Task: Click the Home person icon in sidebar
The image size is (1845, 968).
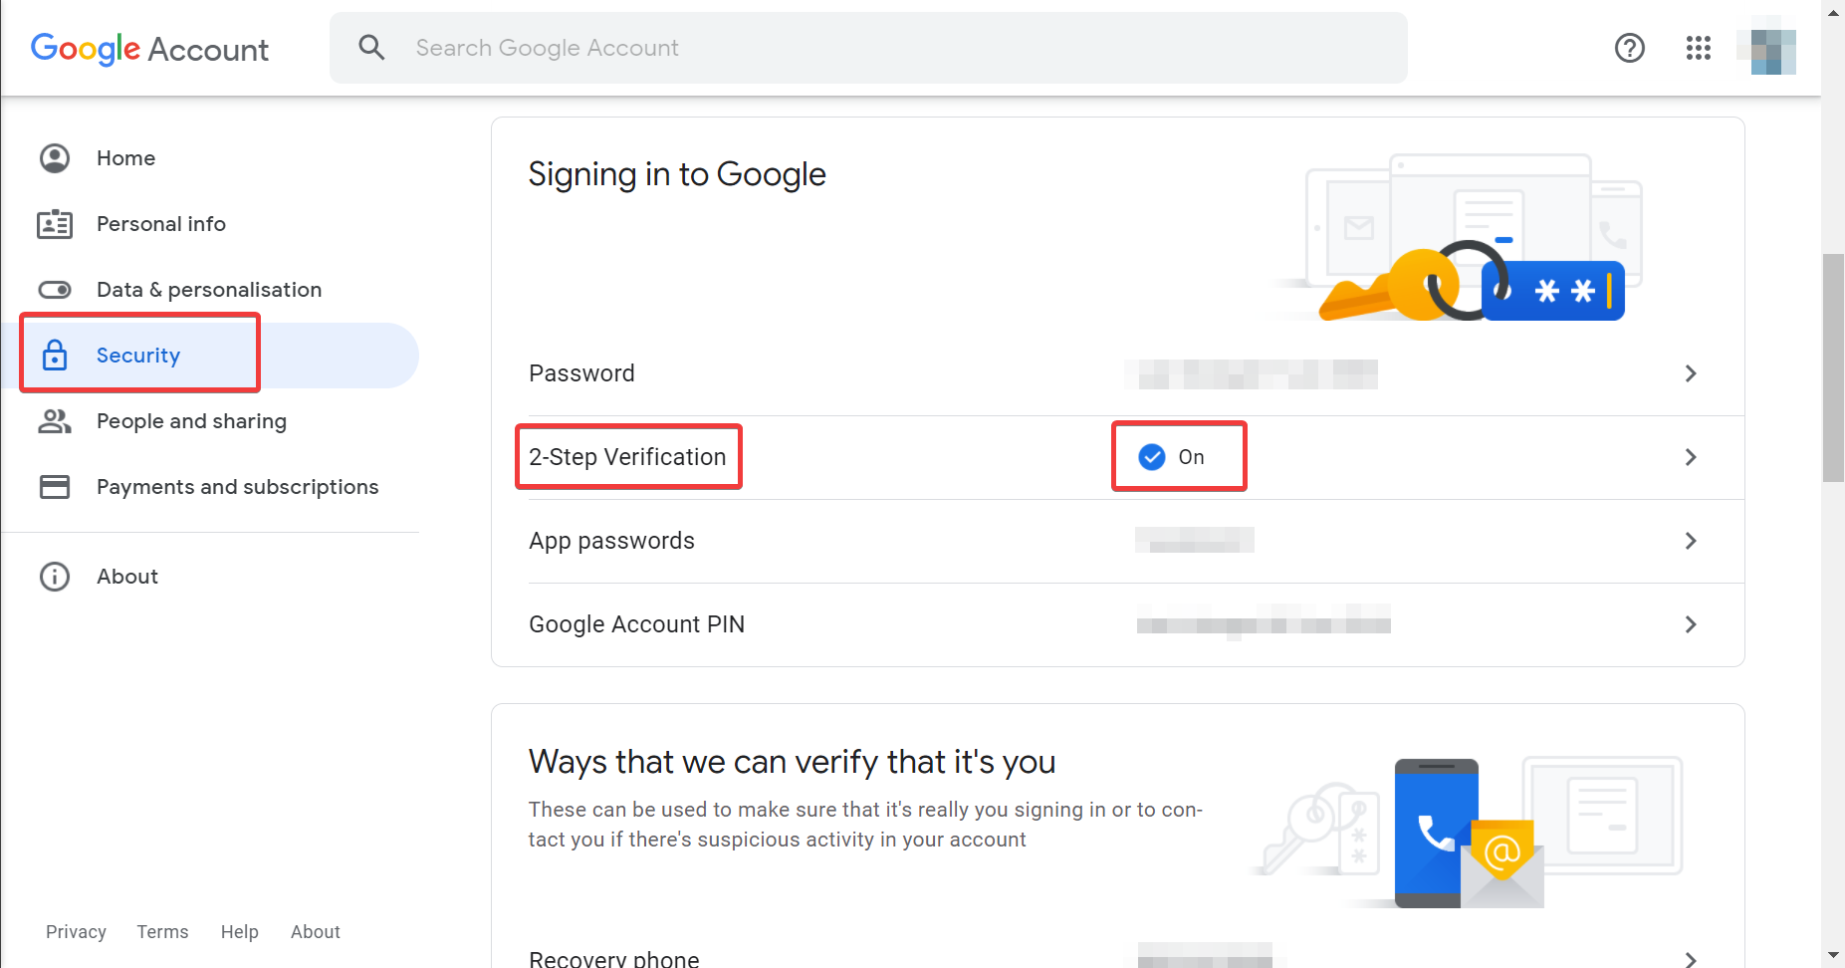Action: (55, 158)
